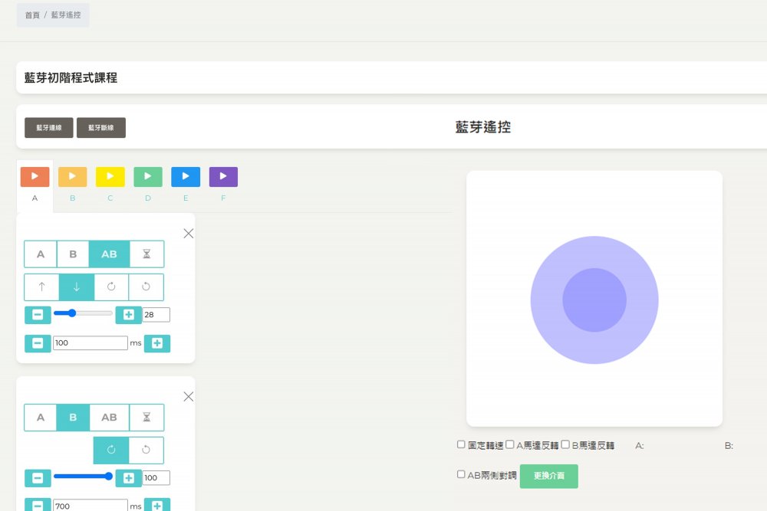Viewport: 767px width, 511px height.
Task: Toggle the A馬達反轉 checkbox
Action: (510, 444)
